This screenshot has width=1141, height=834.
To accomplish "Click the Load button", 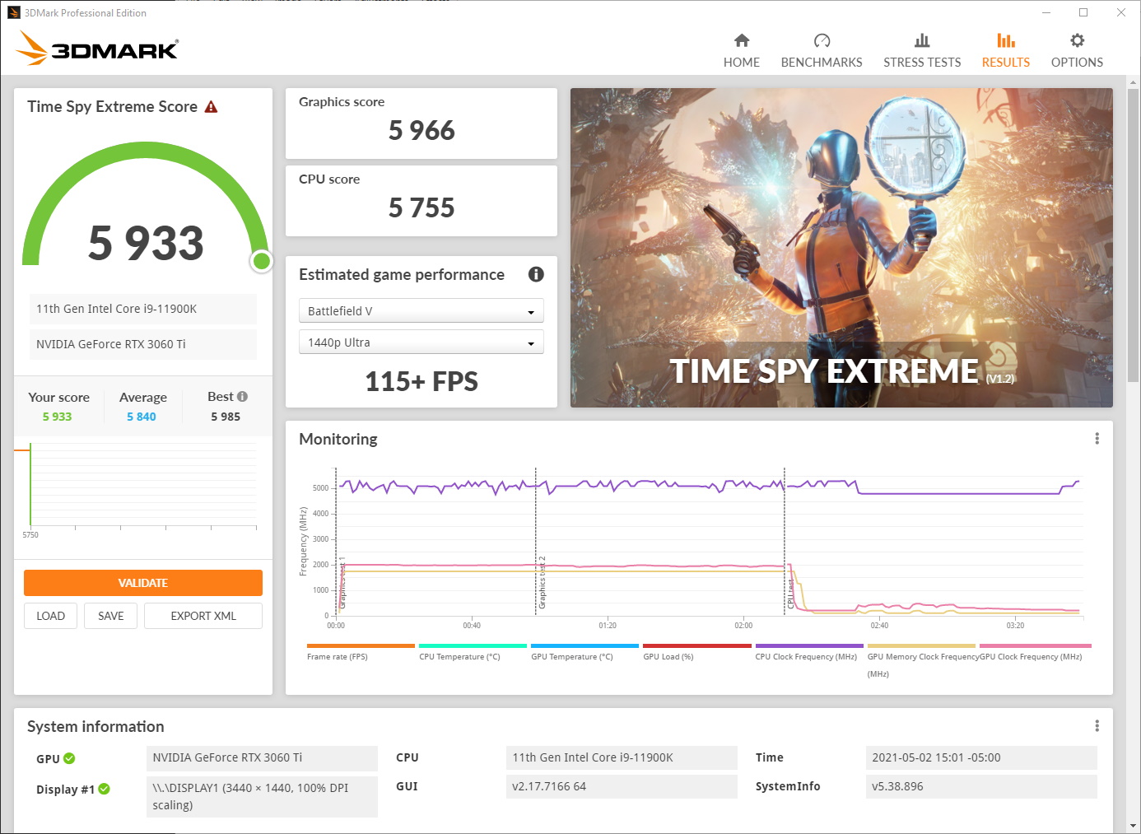I will click(x=50, y=616).
